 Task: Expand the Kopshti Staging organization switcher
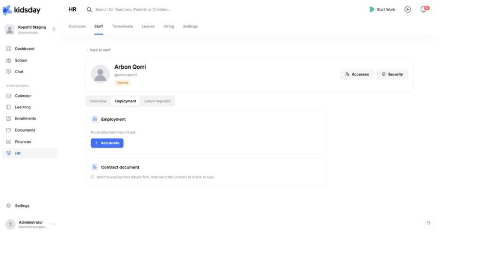coord(54,29)
